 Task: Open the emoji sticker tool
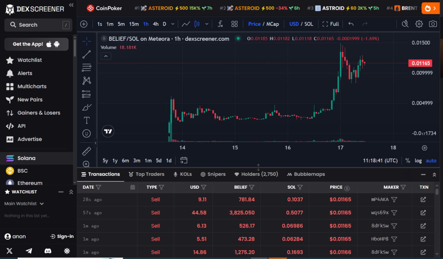coord(87,133)
